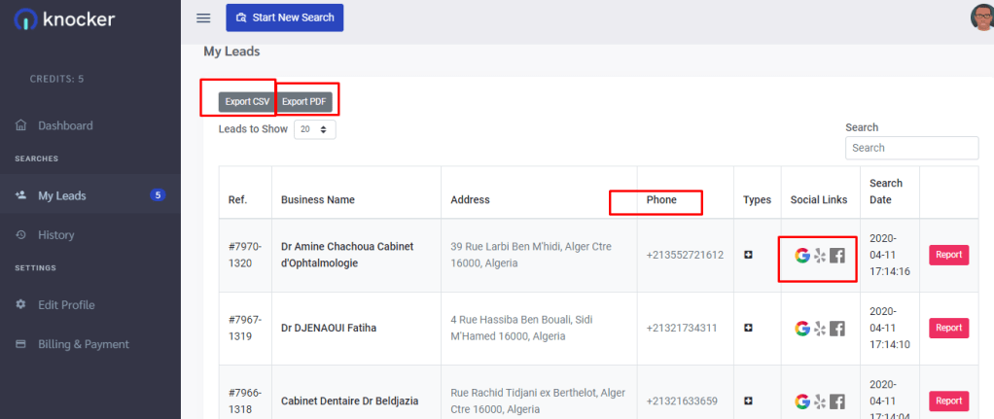This screenshot has width=994, height=419.
Task: Click the Export CSV button
Action: 247,101
